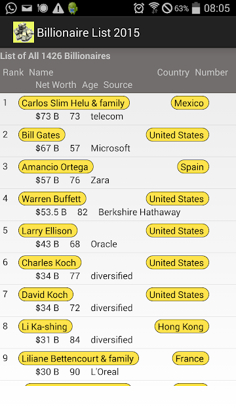
Task: Open the WhatsApp notification icon
Action: tap(10, 8)
